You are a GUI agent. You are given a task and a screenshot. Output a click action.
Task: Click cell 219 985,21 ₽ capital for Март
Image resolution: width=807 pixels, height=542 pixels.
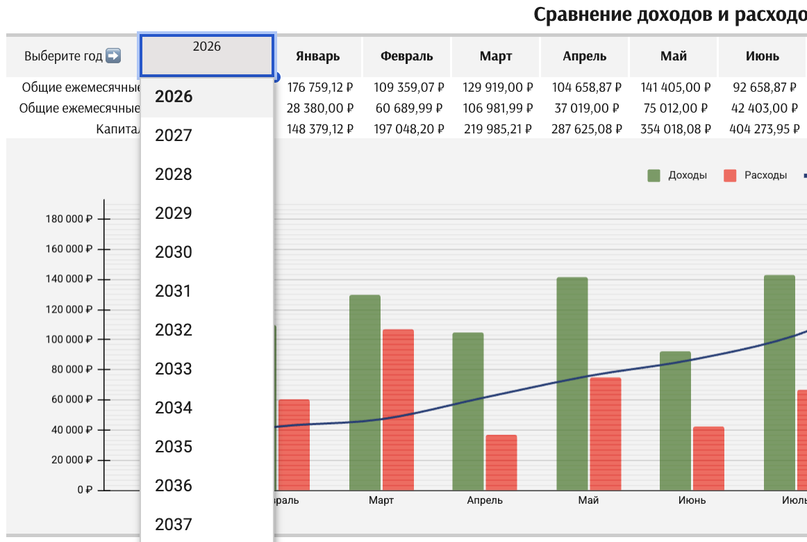pyautogui.click(x=498, y=129)
